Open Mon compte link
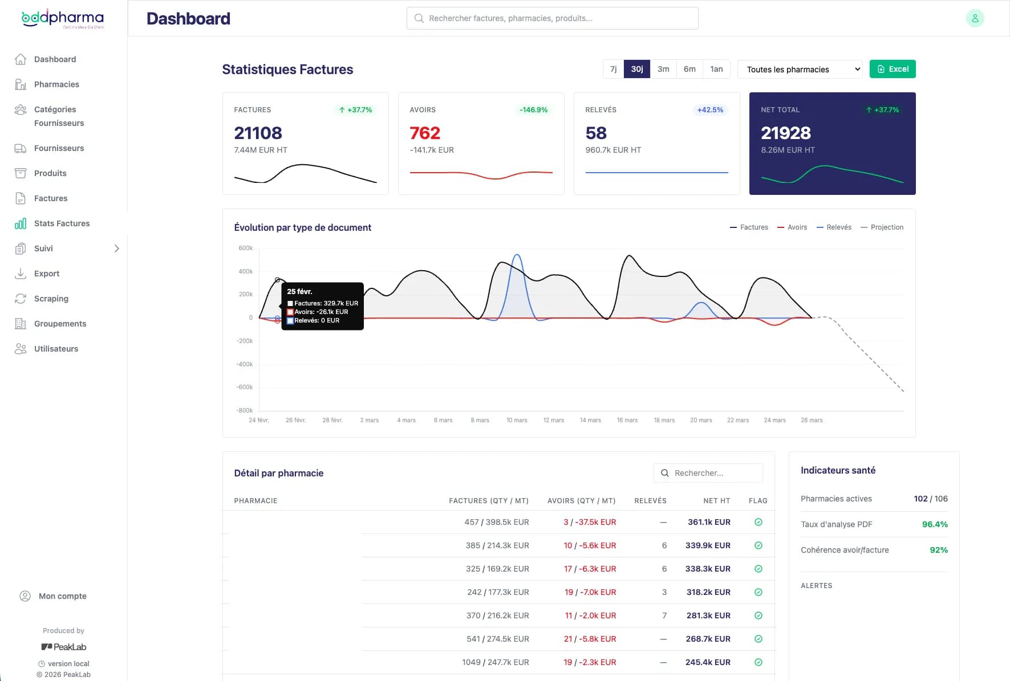The width and height of the screenshot is (1010, 681). [x=62, y=596]
